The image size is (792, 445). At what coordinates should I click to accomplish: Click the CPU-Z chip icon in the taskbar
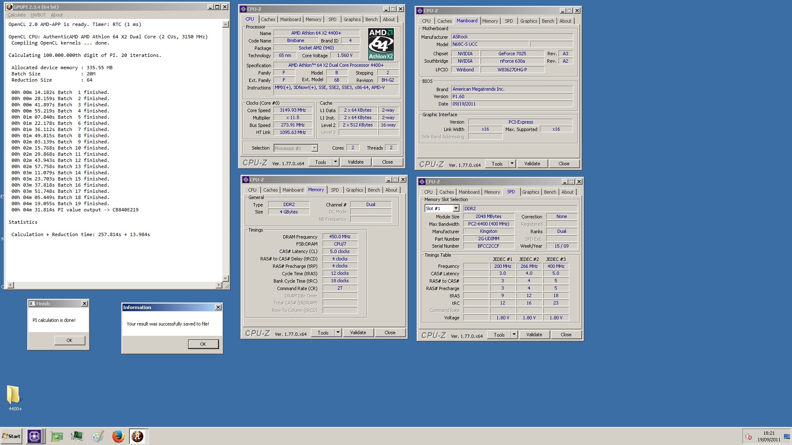(x=34, y=436)
